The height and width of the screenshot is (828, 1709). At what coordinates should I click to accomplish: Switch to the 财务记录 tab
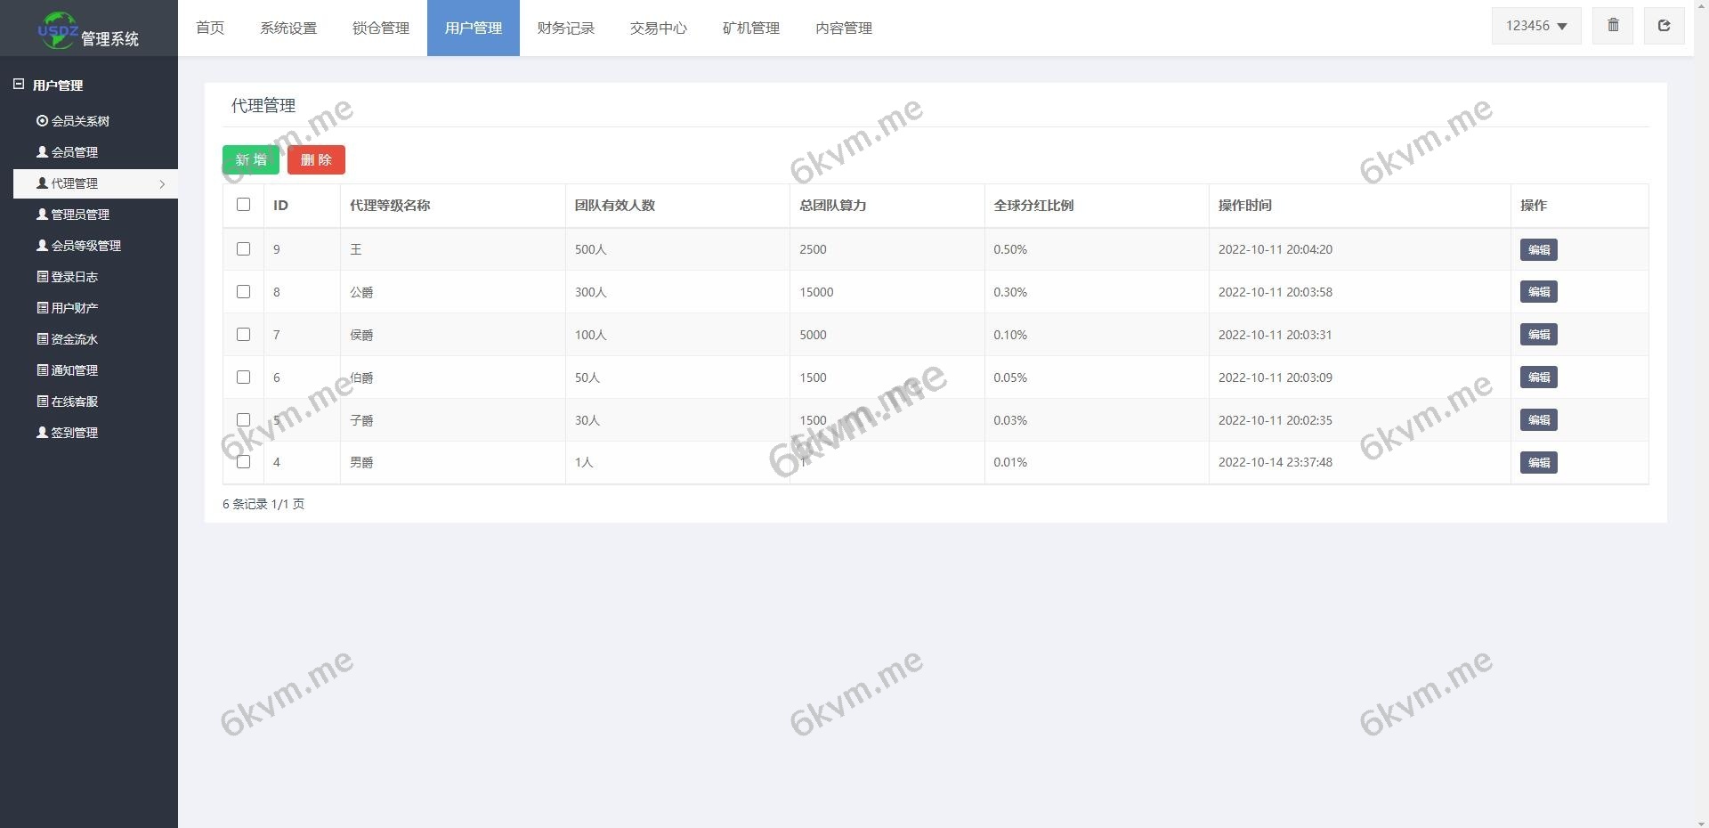click(565, 28)
